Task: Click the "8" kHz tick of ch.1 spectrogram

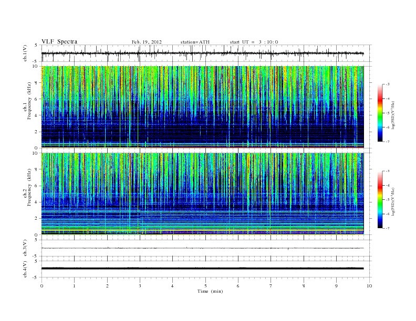Action: [x=36, y=83]
